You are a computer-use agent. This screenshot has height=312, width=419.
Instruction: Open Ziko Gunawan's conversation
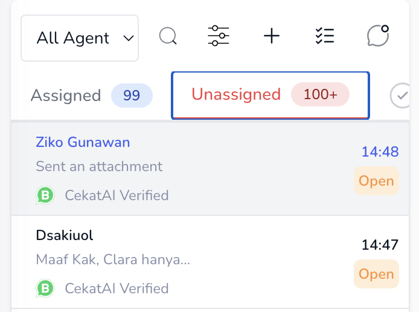(83, 143)
